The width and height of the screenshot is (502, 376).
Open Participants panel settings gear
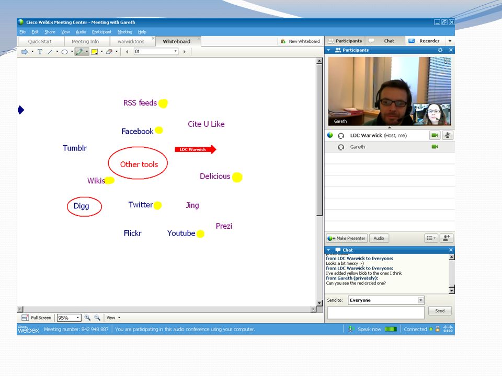pos(440,50)
